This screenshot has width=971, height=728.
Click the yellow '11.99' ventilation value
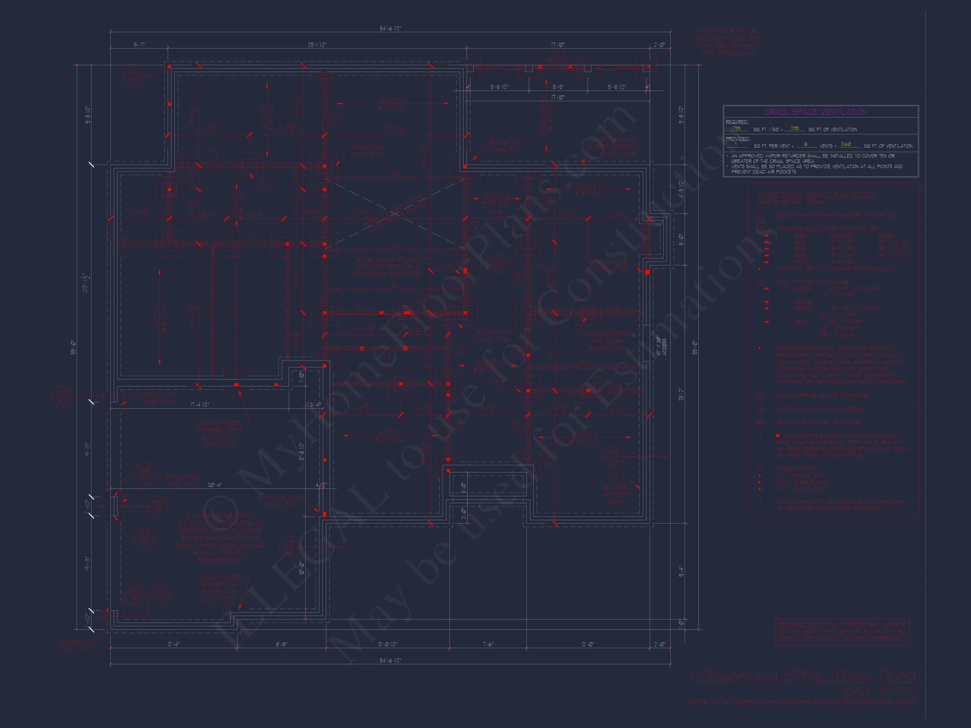(794, 128)
